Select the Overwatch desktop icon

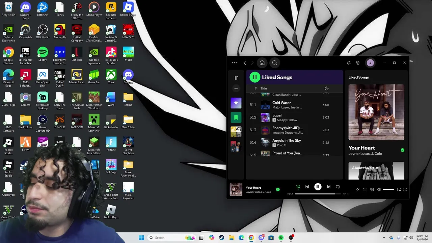(25, 32)
